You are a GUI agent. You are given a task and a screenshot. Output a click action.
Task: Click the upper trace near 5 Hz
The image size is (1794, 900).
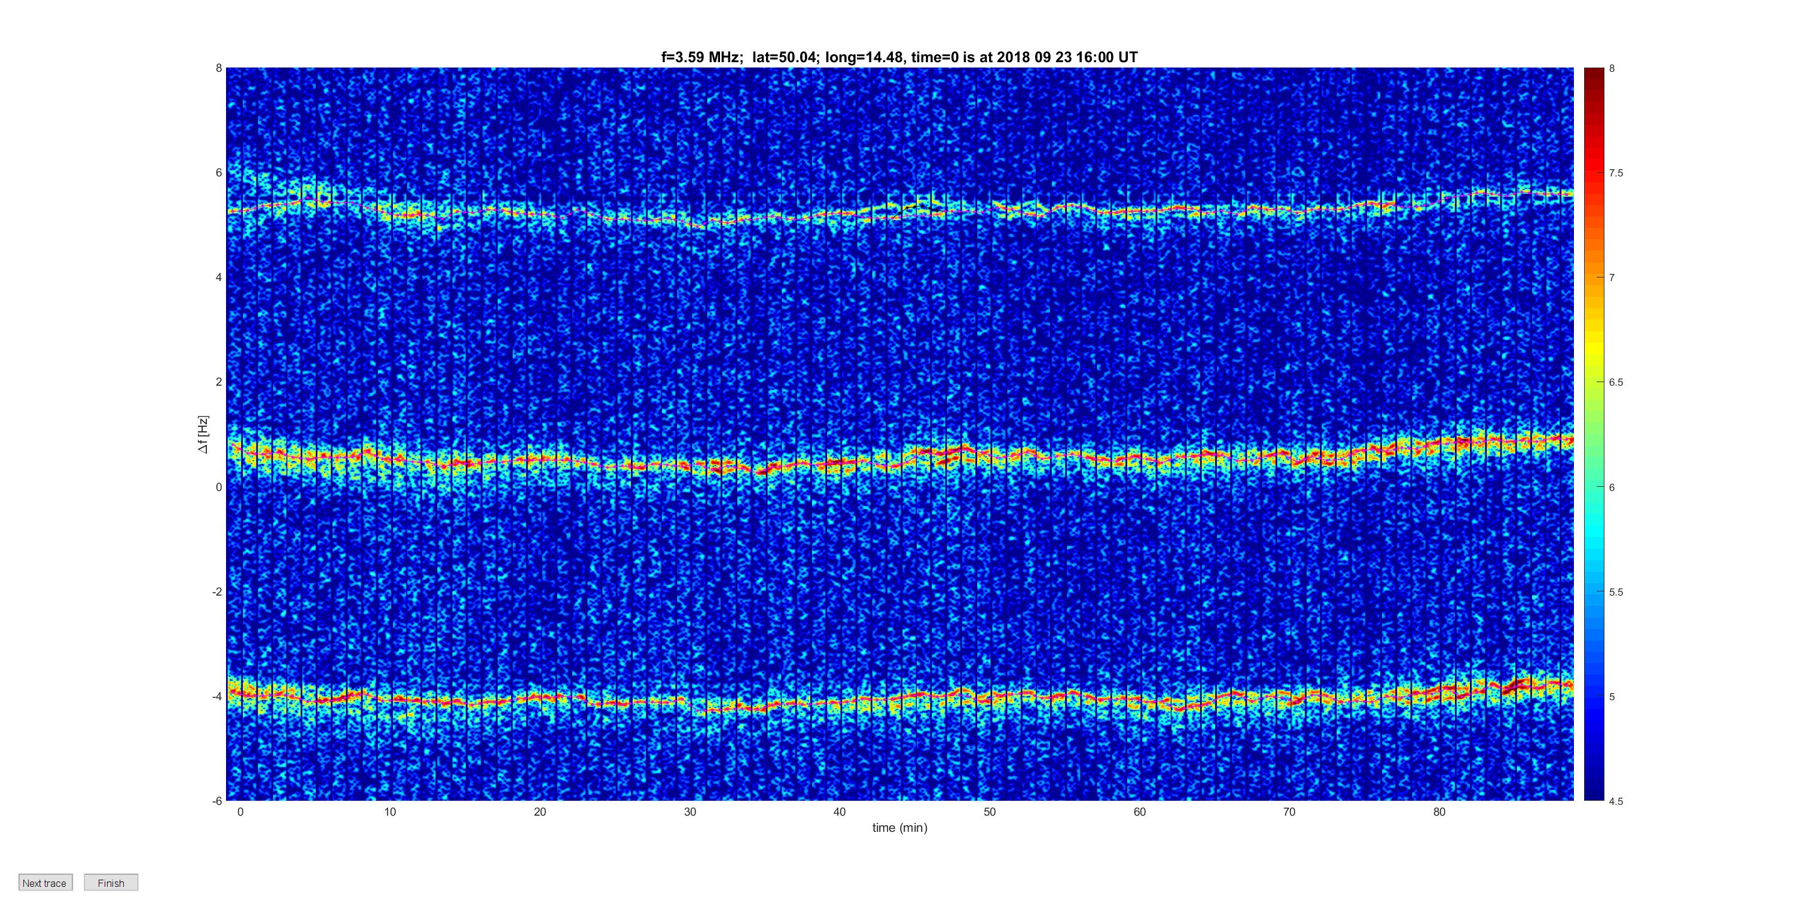click(900, 209)
